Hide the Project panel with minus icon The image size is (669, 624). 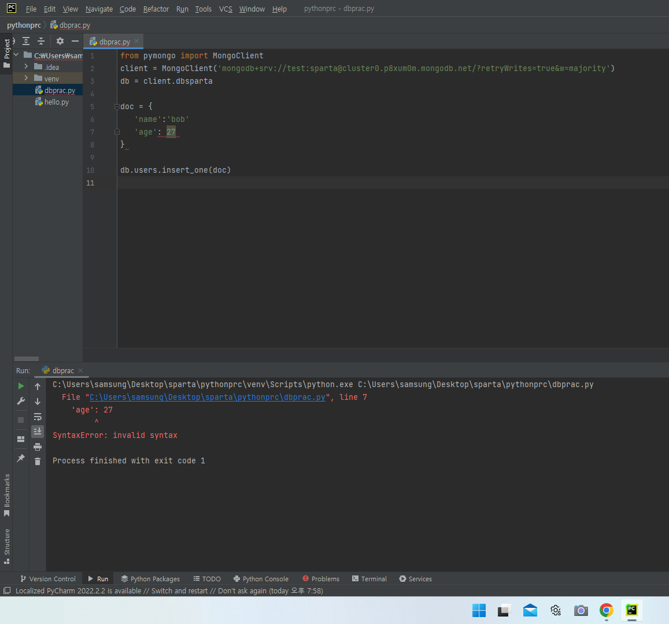click(75, 41)
